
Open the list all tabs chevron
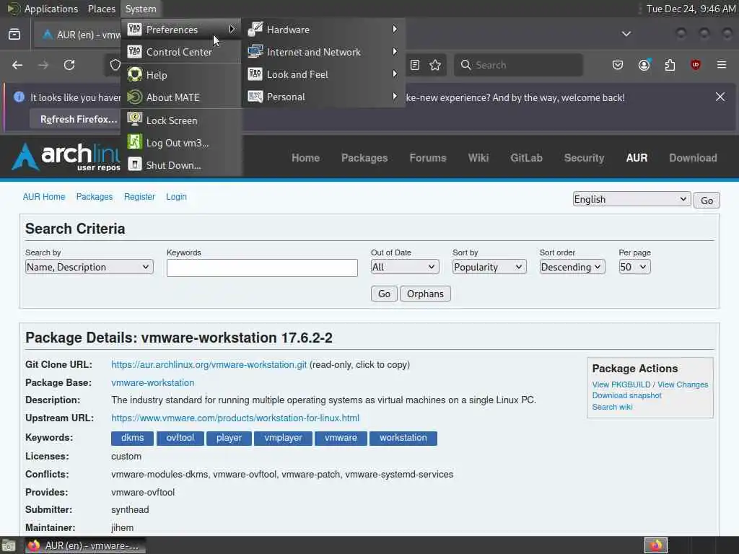626,34
